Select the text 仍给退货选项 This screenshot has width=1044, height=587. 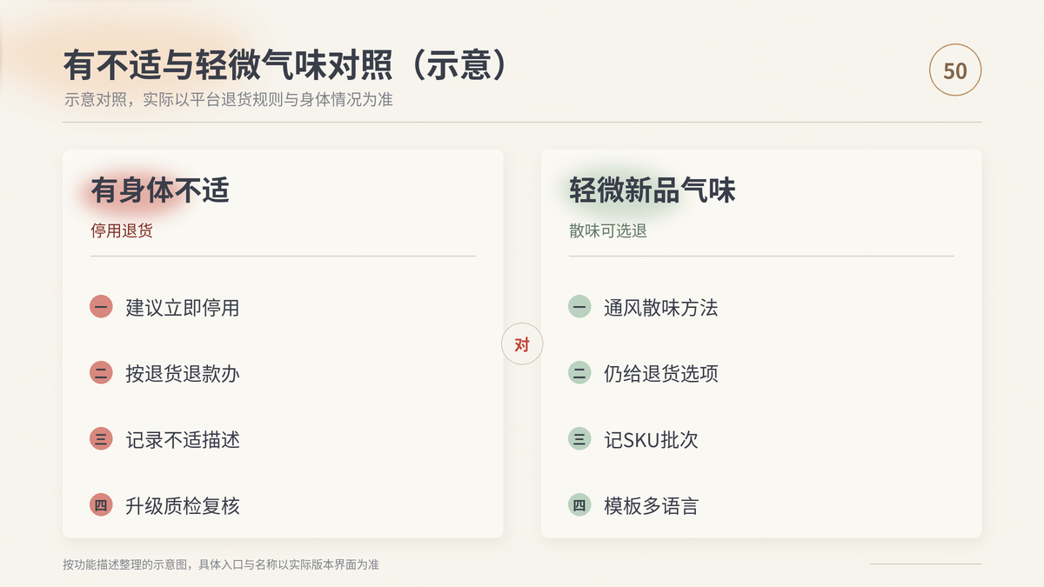tap(661, 374)
